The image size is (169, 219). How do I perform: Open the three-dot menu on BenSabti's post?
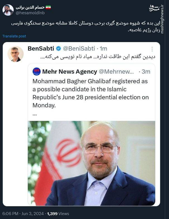tap(152, 49)
